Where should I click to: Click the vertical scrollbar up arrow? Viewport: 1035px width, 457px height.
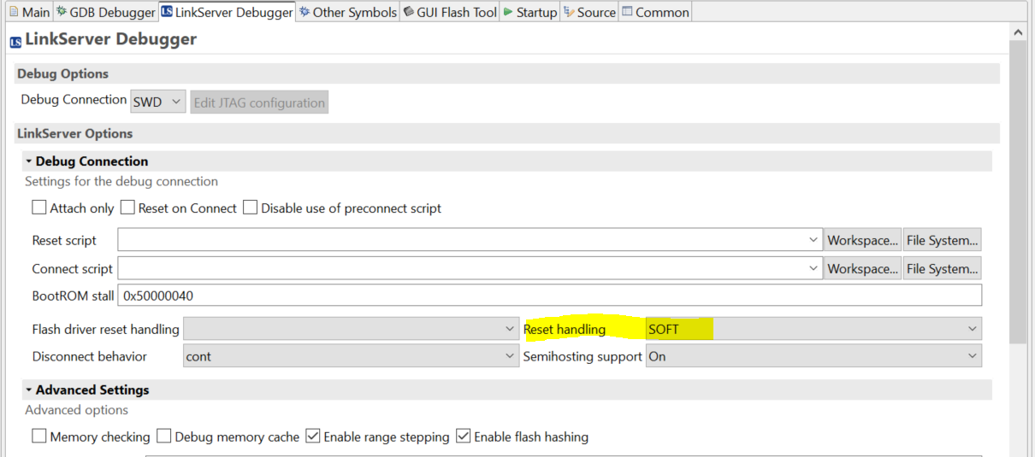point(1018,32)
